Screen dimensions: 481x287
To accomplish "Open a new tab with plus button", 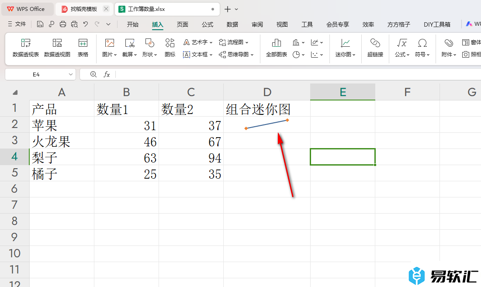I will point(227,9).
